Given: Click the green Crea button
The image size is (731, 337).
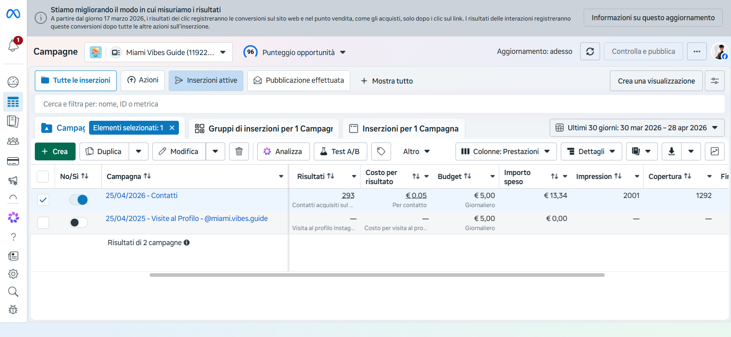Looking at the screenshot, I should tap(55, 151).
